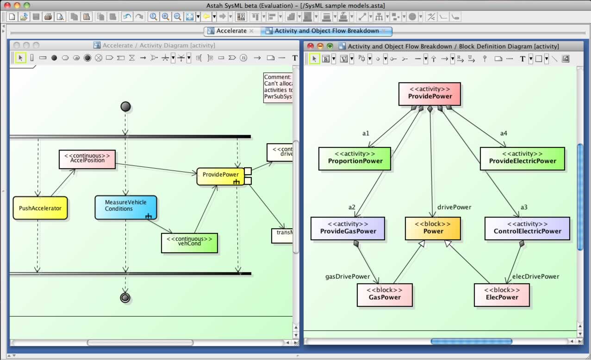This screenshot has height=360, width=591.
Task: Select the yellow ProvidePower action in Accelerate
Action: 221,177
